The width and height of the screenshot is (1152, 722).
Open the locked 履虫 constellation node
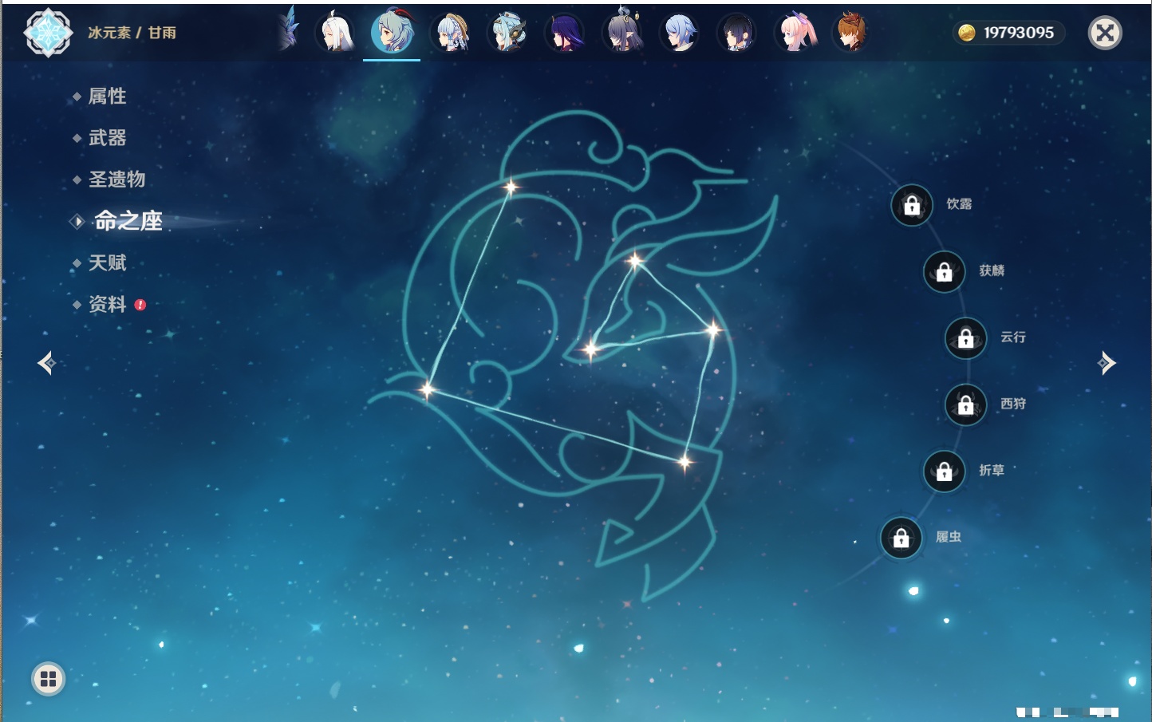tap(901, 538)
